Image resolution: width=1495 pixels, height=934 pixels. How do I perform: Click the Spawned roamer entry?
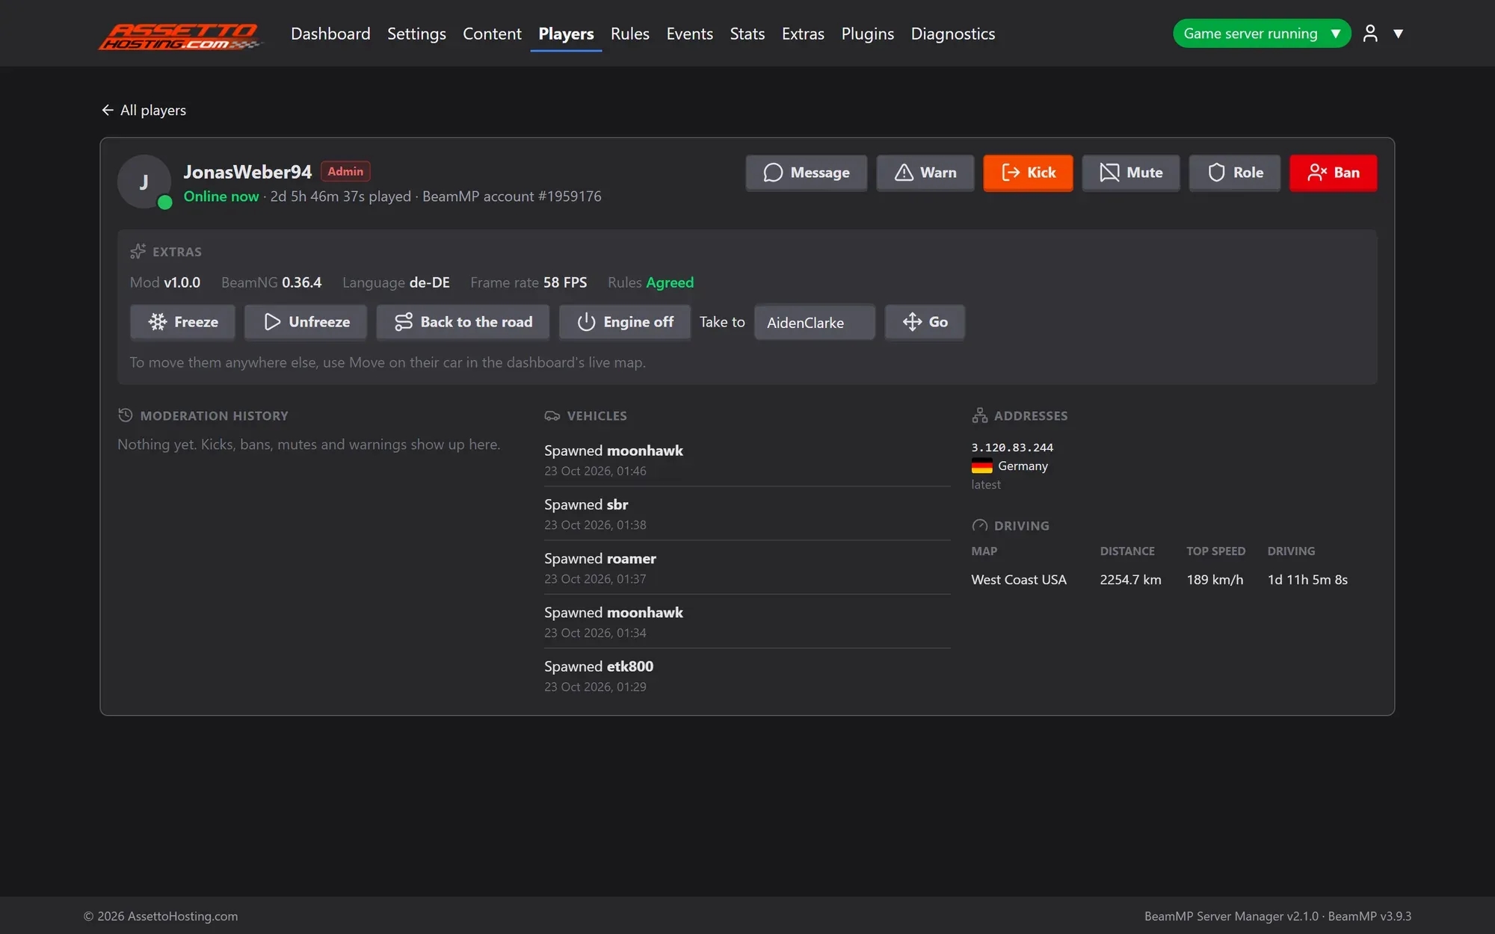pyautogui.click(x=747, y=568)
